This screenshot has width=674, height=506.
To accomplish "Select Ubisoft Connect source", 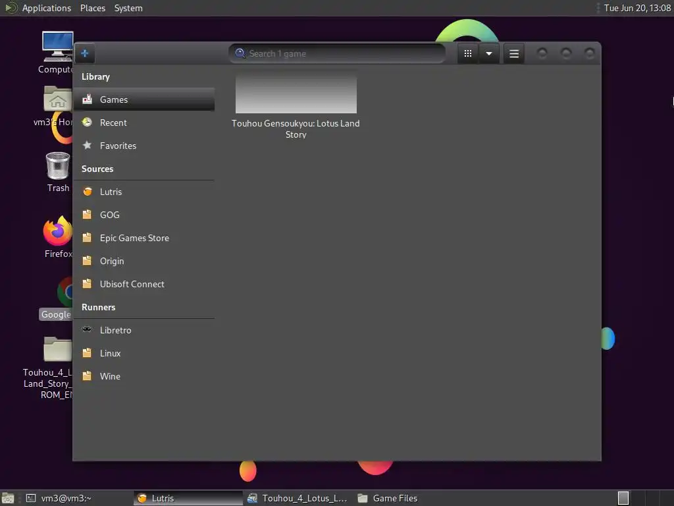I will 144,284.
